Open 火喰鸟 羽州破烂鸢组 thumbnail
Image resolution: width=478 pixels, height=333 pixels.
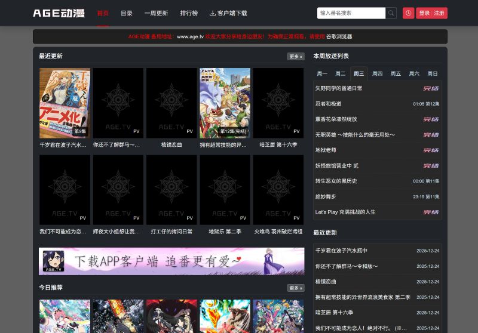tap(278, 190)
